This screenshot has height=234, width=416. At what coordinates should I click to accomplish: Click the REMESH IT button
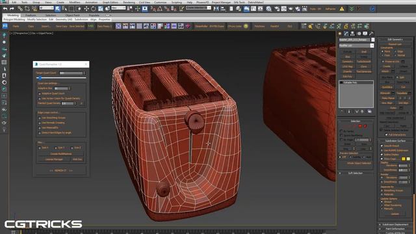[x=60, y=170]
